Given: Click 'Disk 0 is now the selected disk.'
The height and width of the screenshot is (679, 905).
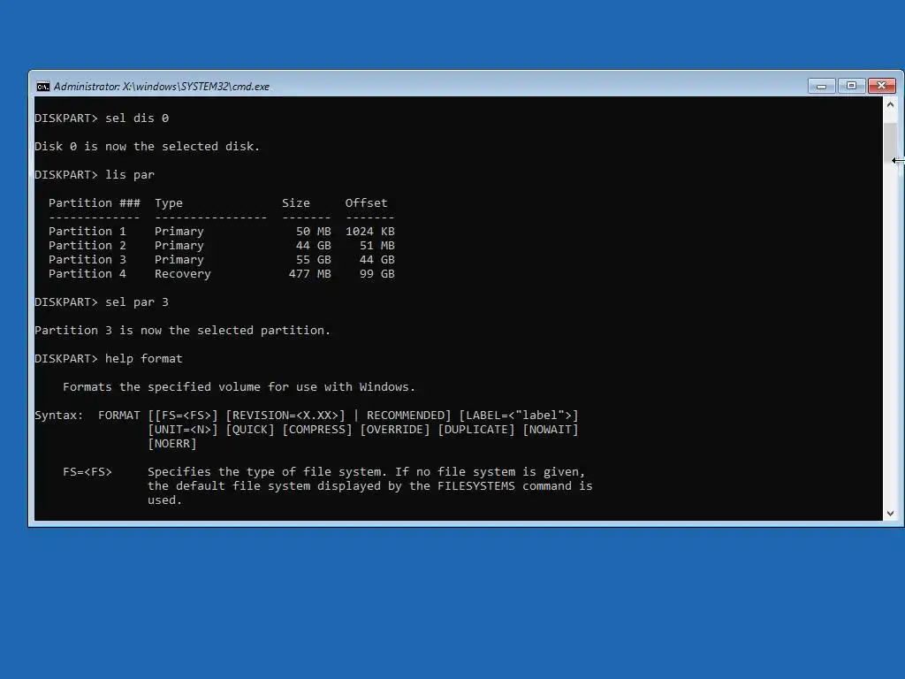Looking at the screenshot, I should (x=148, y=147).
